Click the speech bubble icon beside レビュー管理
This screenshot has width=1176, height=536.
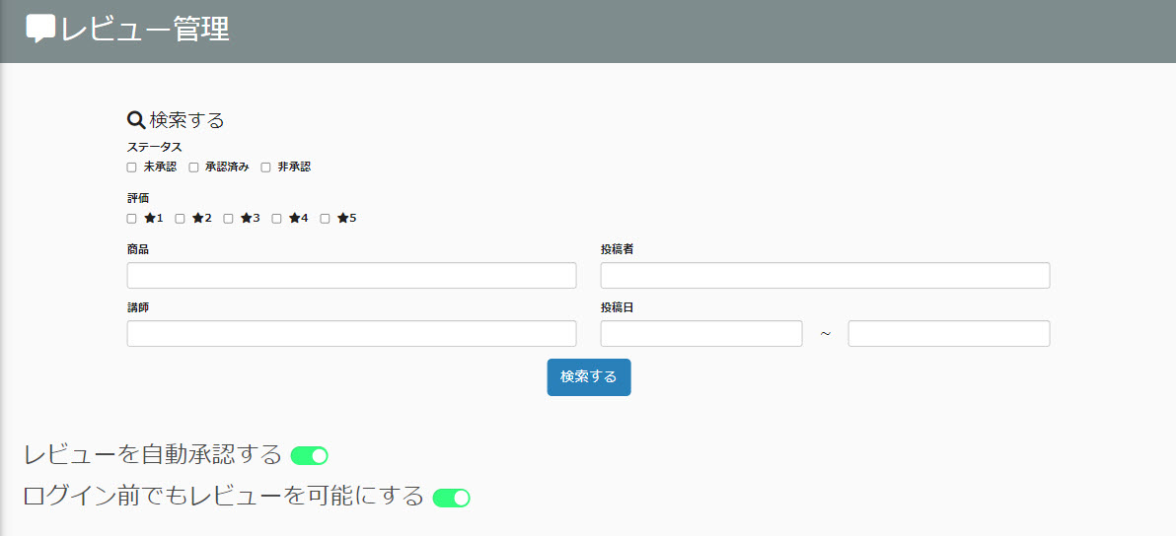39,30
